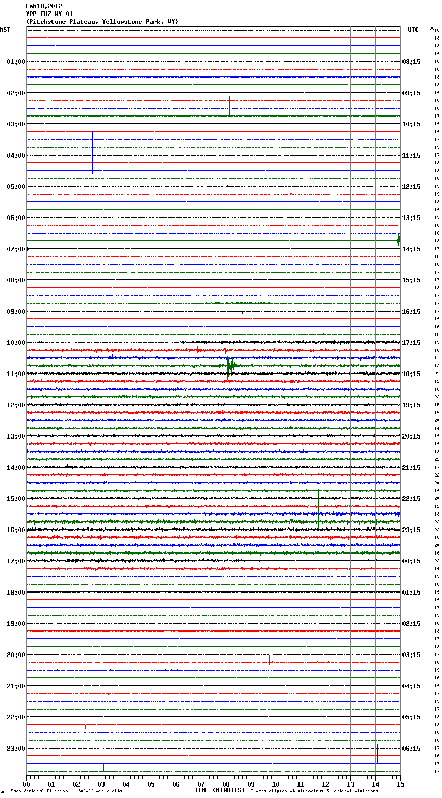
Task: Click 'Each Vertical Division = 800.00 microvolts' note
Action: (x=66, y=791)
